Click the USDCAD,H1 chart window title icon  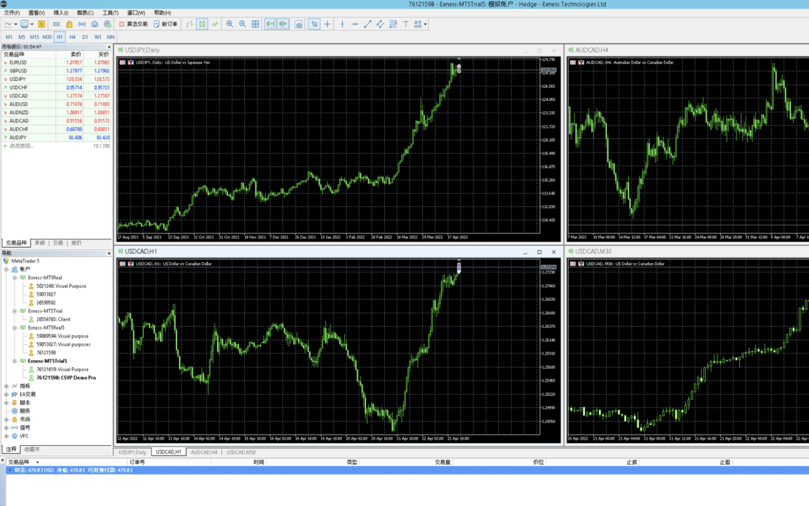(x=121, y=252)
